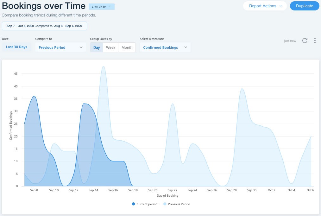Image resolution: width=321 pixels, height=216 pixels.
Task: Open the Confirmed Bookings measure dropdown
Action: tap(165, 47)
